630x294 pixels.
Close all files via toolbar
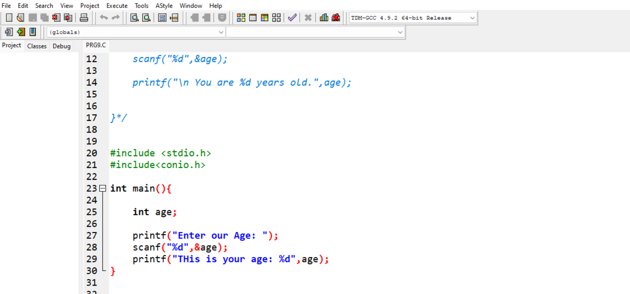tap(68, 18)
